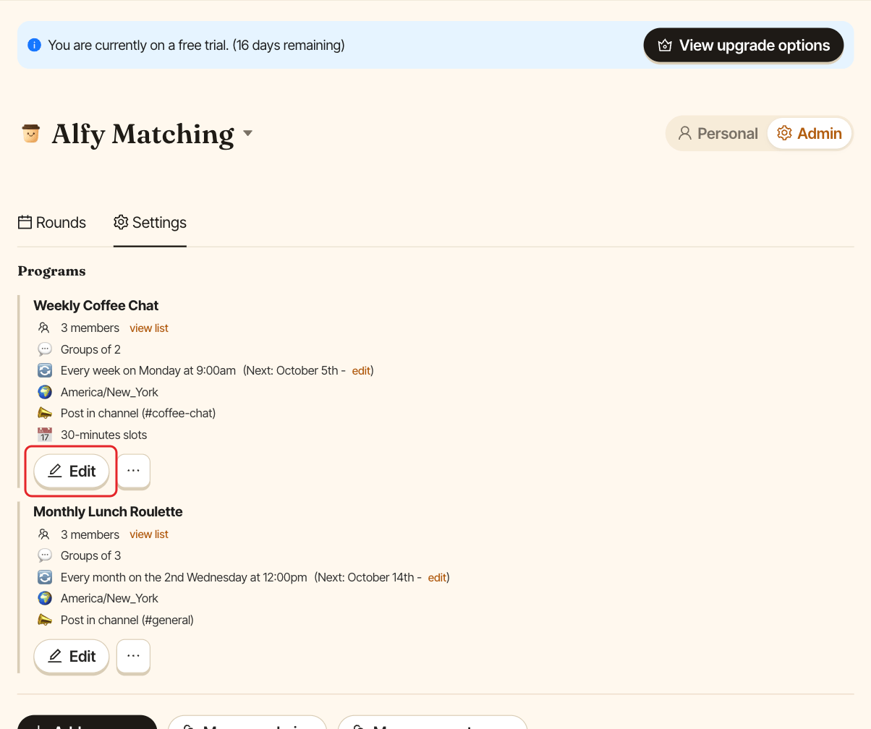Viewport: 871px width, 729px height.
Task: Click the Groups of 3 text
Action: coord(90,555)
